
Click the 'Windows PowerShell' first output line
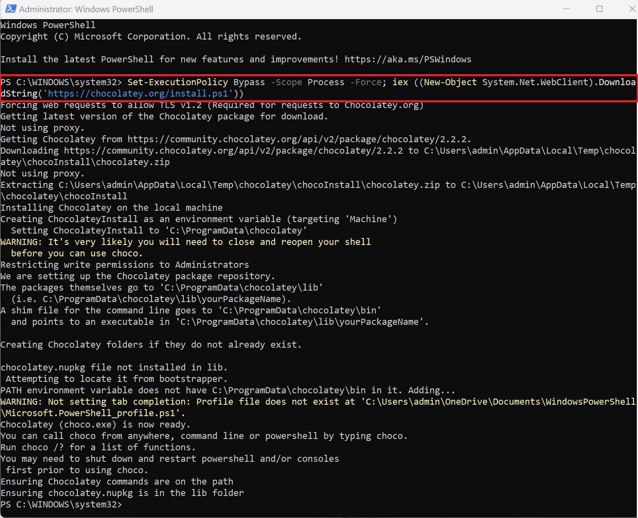click(x=48, y=25)
